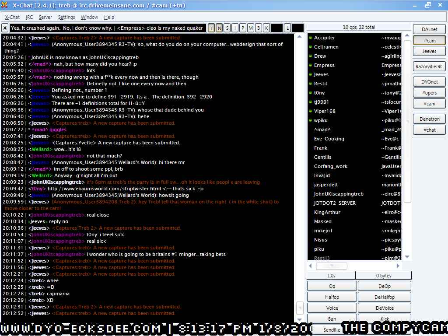This screenshot has width=448, height=336.
Task: Open the X-Chat menu
Action: (x=12, y=17)
